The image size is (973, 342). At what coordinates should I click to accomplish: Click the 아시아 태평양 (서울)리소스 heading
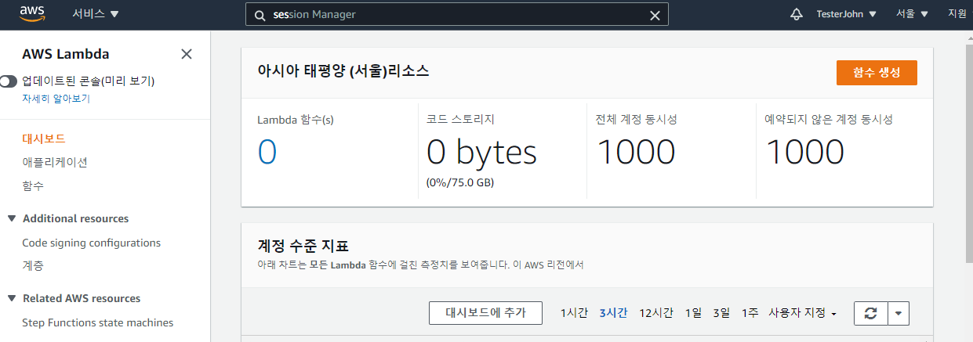[x=343, y=70]
